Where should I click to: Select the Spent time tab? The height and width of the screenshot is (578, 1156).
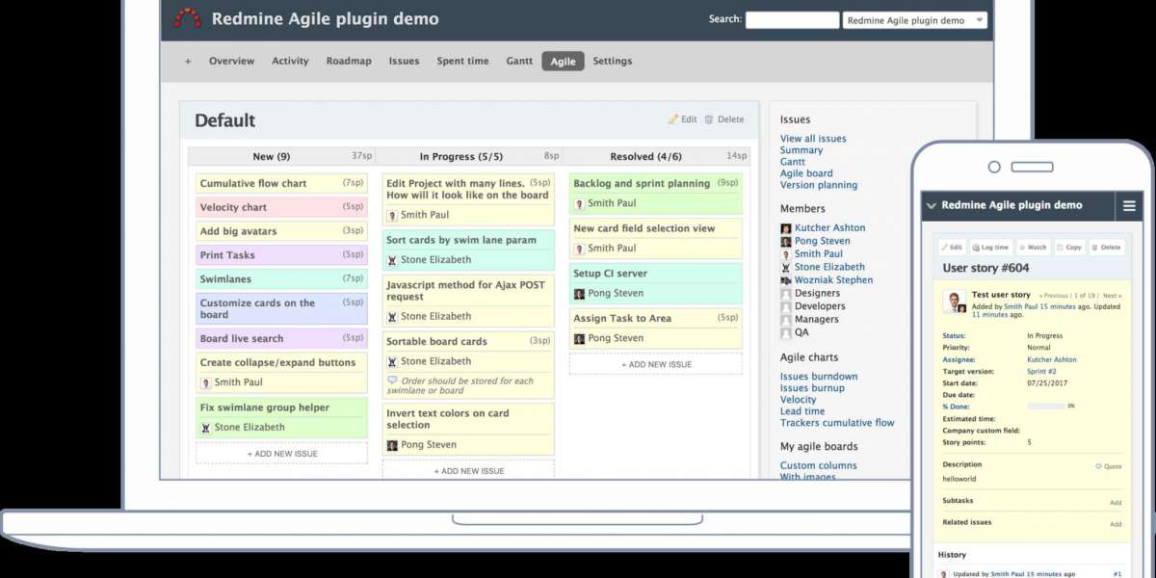coord(462,61)
